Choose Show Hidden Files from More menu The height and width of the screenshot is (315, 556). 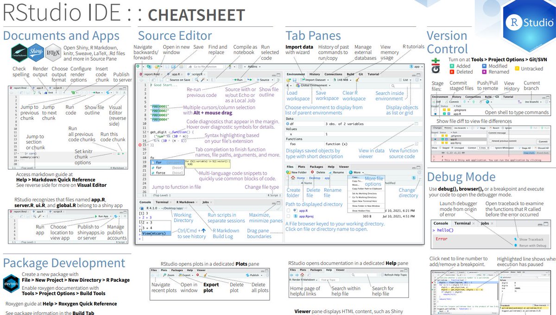(361, 211)
